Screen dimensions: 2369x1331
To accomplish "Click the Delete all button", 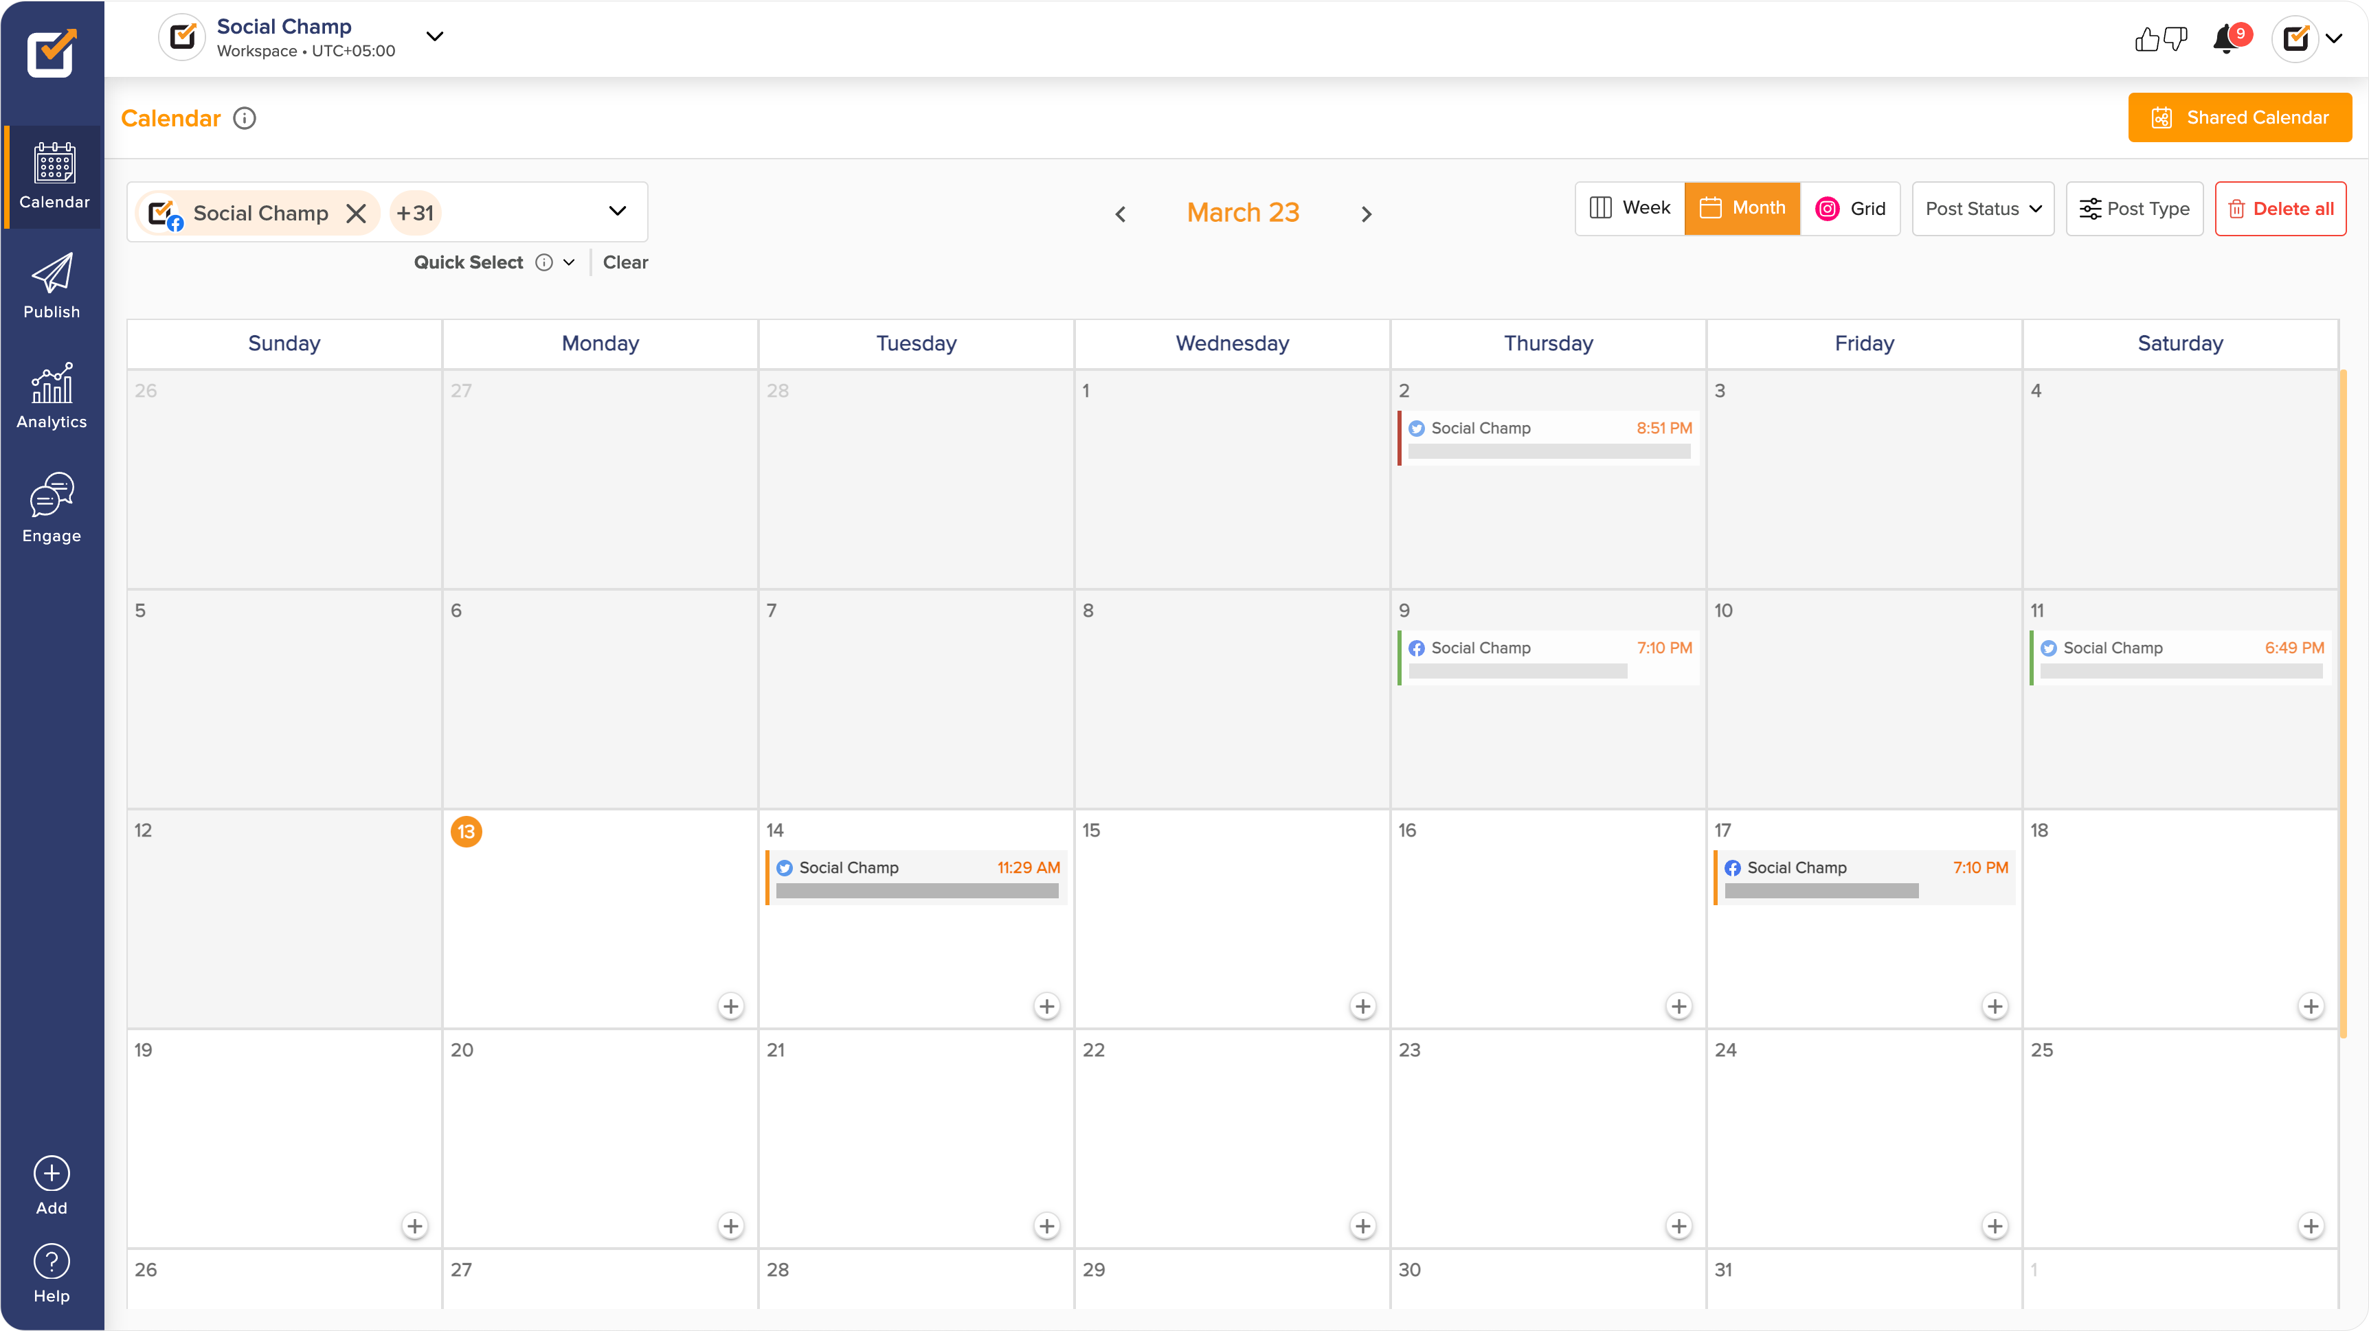I will point(2281,209).
